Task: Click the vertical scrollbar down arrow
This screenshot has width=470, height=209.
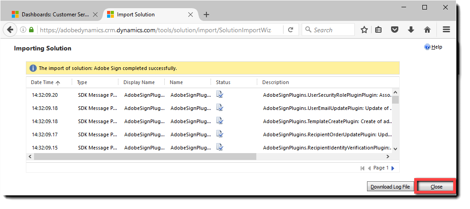Action: (x=395, y=148)
